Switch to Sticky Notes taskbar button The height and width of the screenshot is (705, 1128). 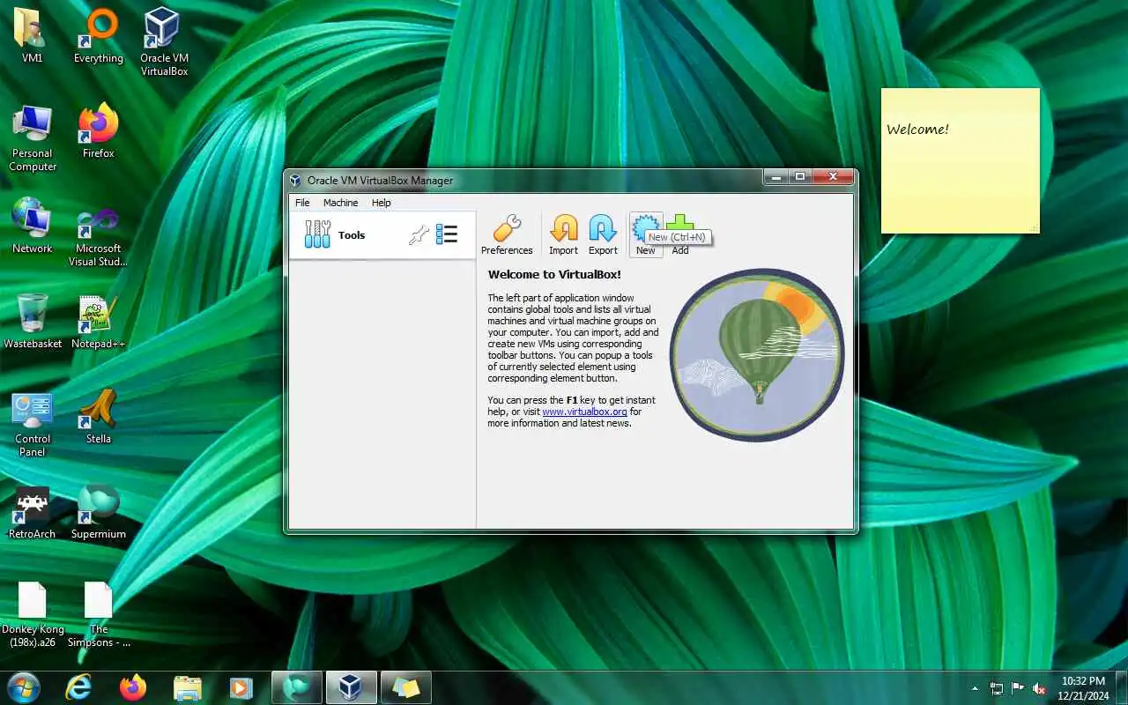pos(406,687)
